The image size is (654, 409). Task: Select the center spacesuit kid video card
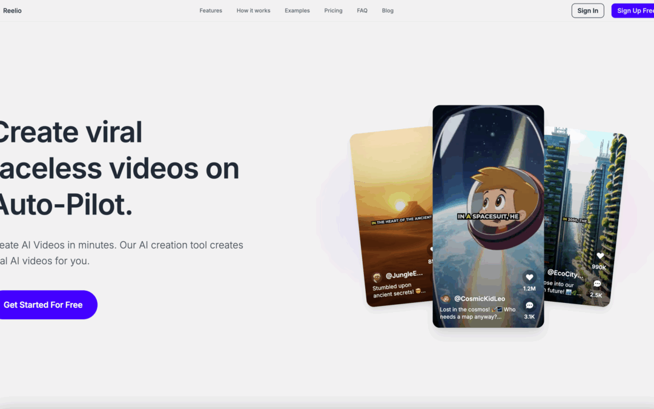(488, 182)
